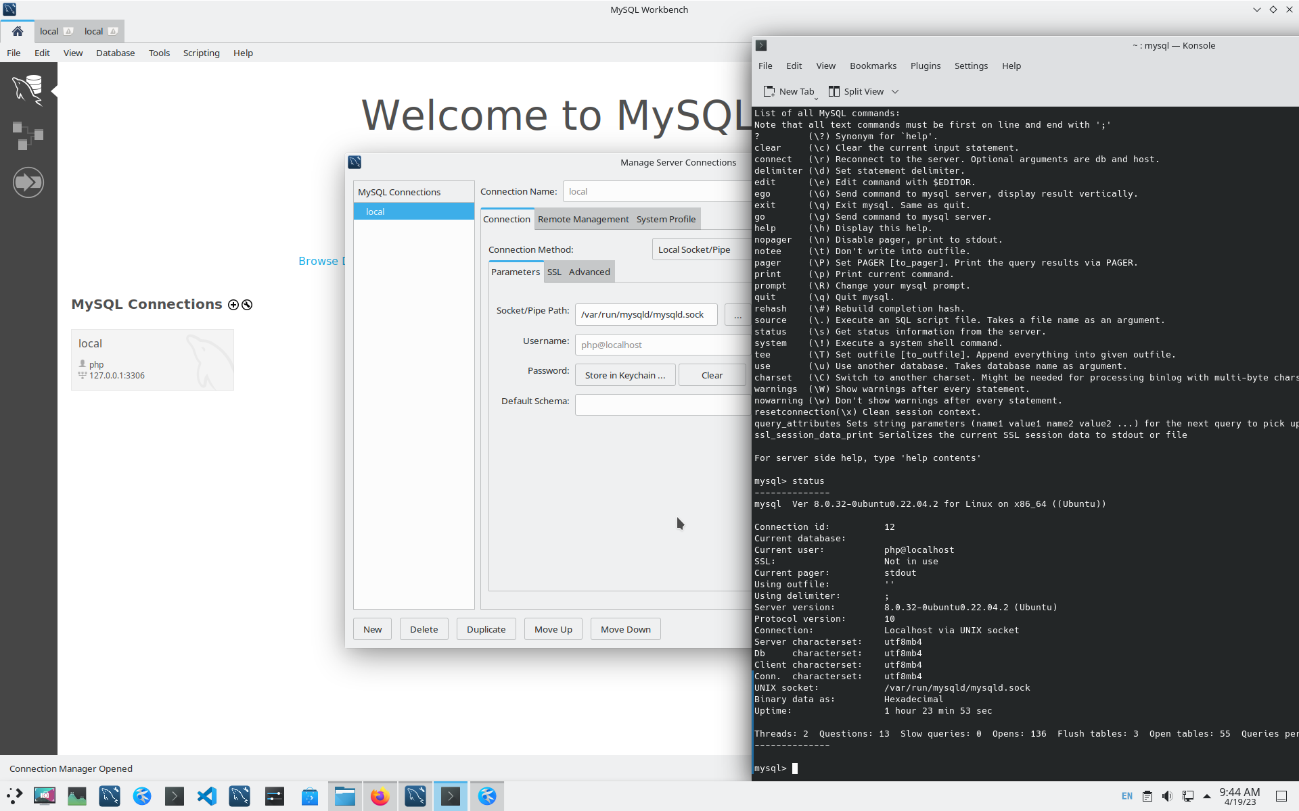Add a new MySQL connection with plus icon
The width and height of the screenshot is (1299, 811).
tap(233, 305)
